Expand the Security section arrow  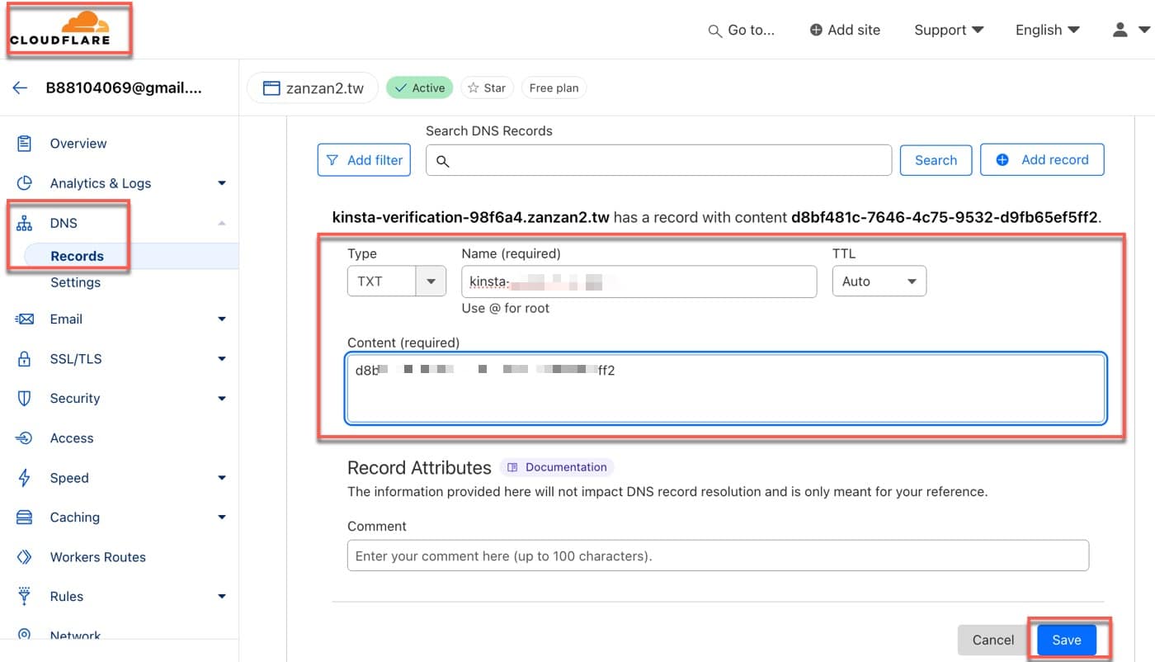222,398
